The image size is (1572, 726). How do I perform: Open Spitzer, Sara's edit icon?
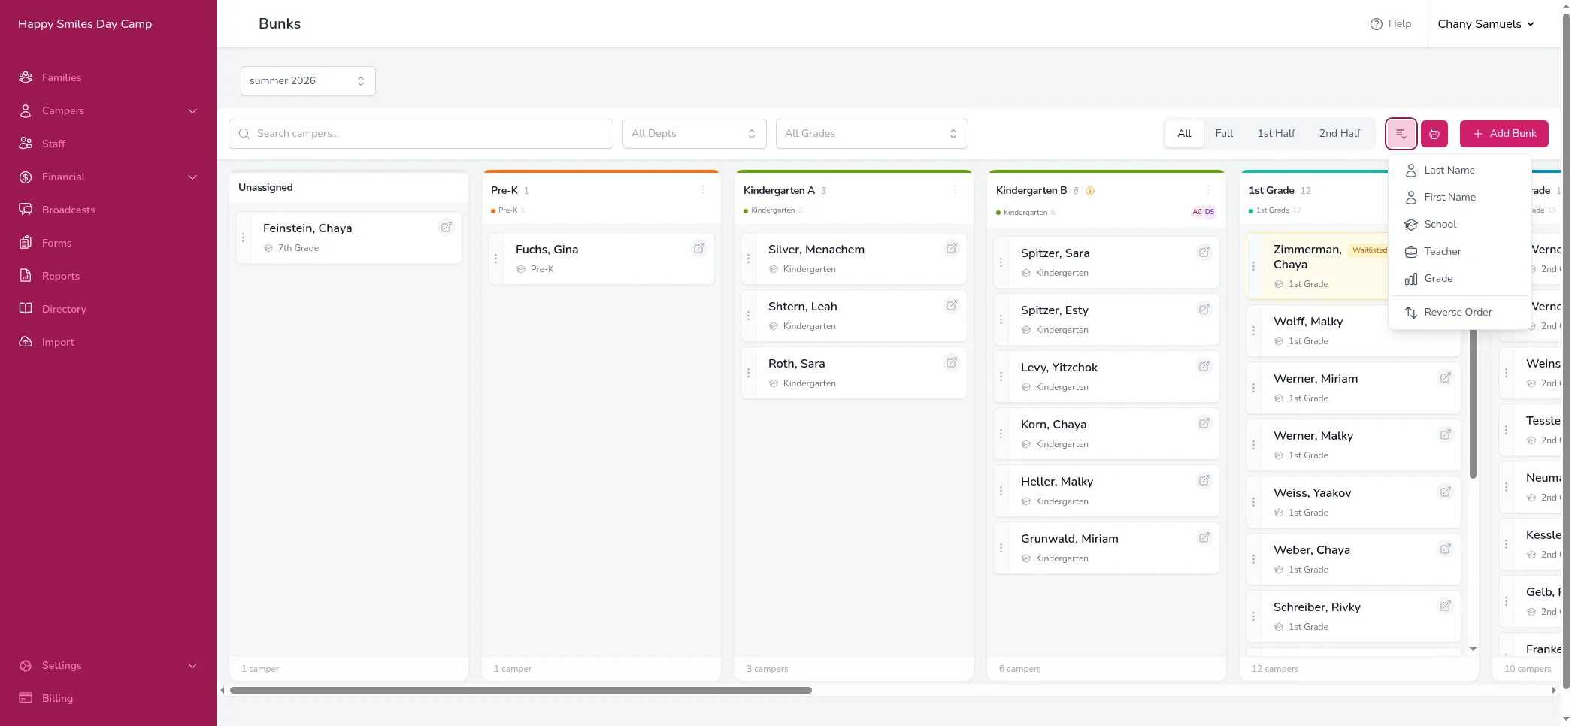(x=1204, y=252)
